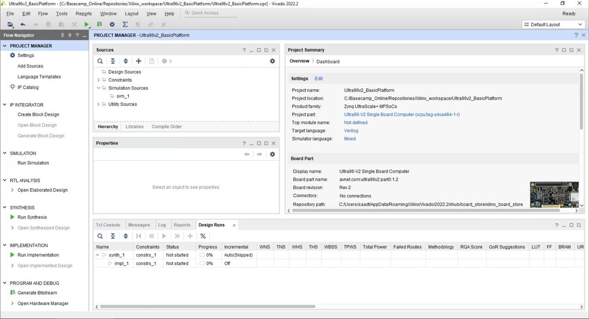This screenshot has width=589, height=319.
Task: Open the Reports summation icon in toolbar
Action: click(125, 24)
